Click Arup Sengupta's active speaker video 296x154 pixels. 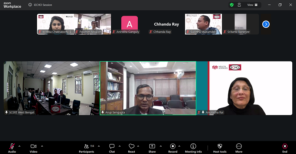[148, 88]
